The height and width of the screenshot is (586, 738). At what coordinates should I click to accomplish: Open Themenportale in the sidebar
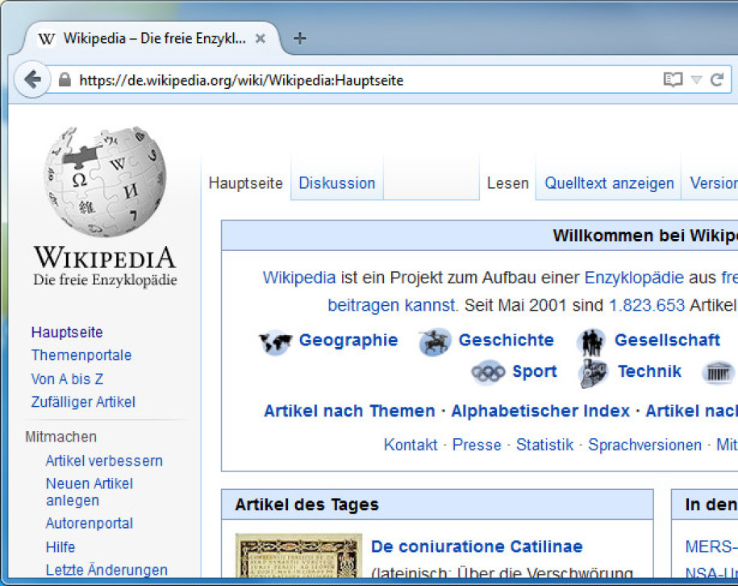pyautogui.click(x=81, y=355)
